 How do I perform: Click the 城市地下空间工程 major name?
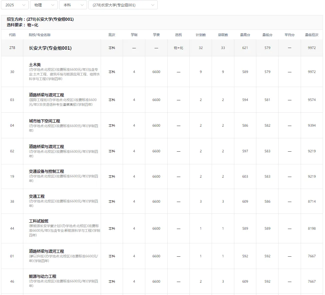point(45,121)
